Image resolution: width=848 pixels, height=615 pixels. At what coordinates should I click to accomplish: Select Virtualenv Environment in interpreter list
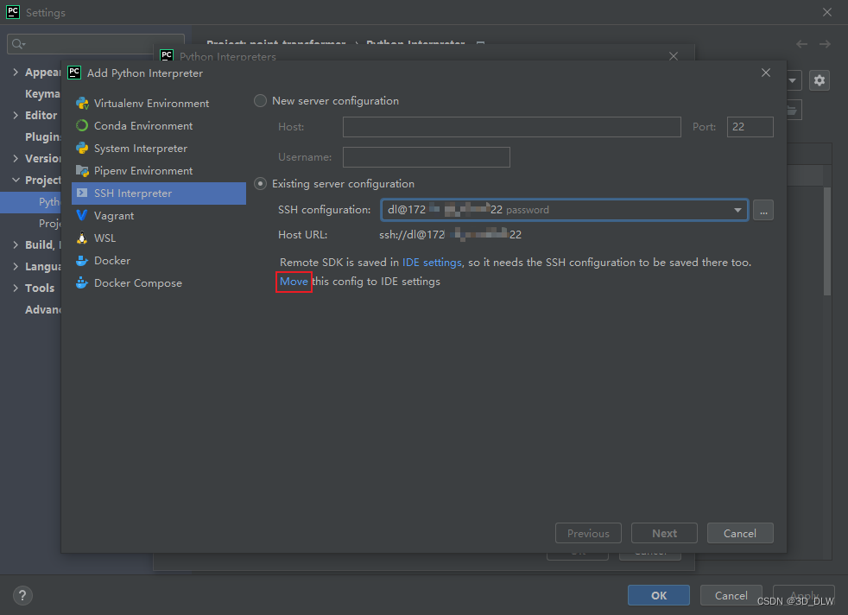[158, 104]
